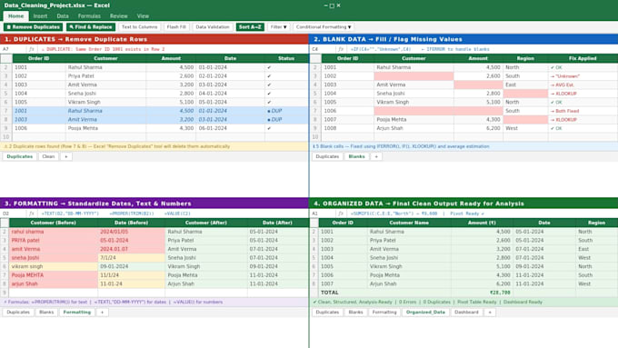Select the Formatting sheet tab in the Formatting panel

77,313
